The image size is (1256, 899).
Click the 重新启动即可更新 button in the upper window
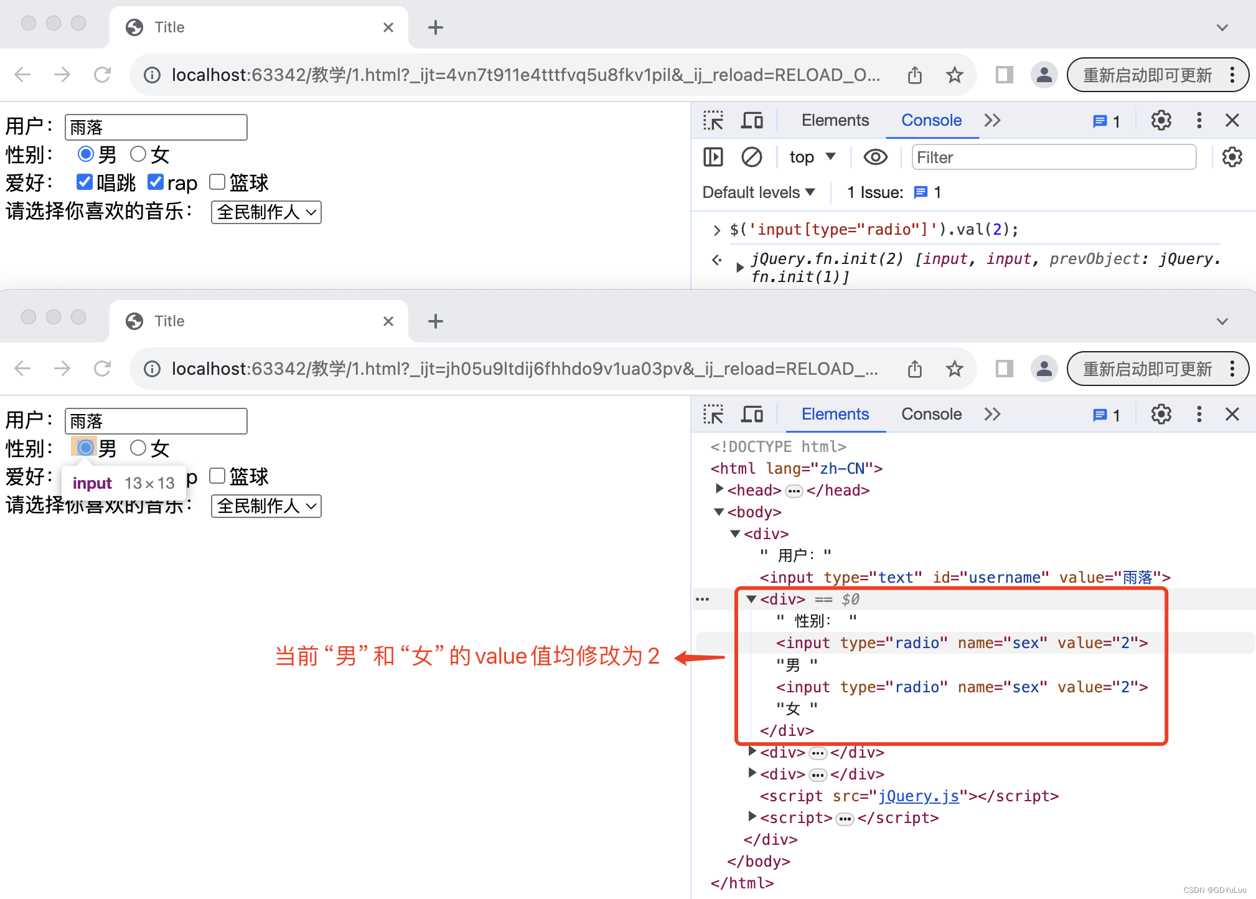click(x=1148, y=75)
